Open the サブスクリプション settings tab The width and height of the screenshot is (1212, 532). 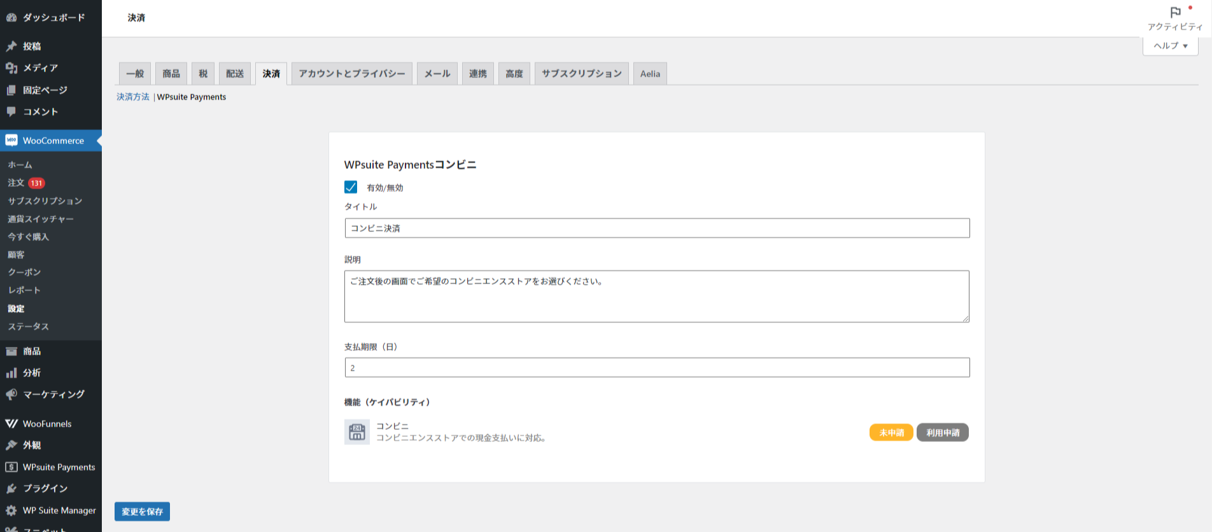click(x=582, y=74)
